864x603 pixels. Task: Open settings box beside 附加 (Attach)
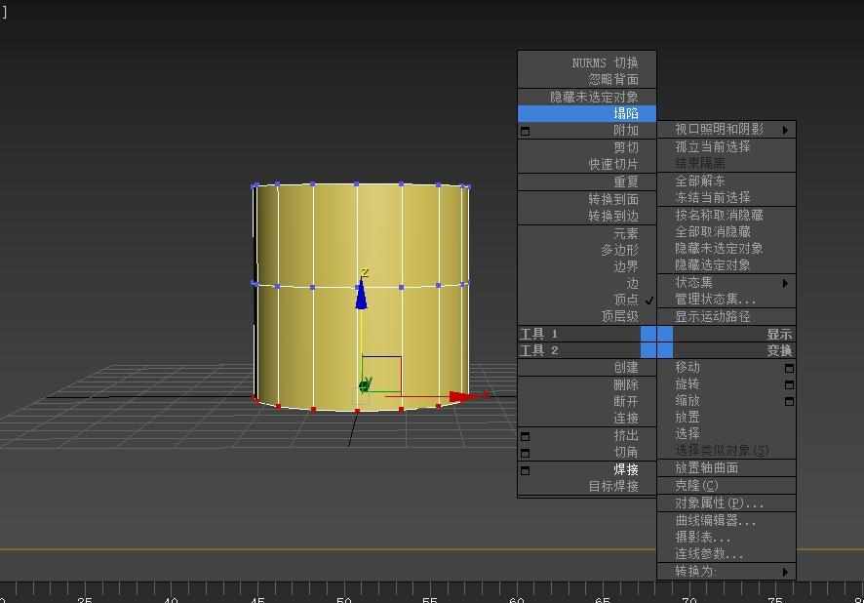pos(525,131)
